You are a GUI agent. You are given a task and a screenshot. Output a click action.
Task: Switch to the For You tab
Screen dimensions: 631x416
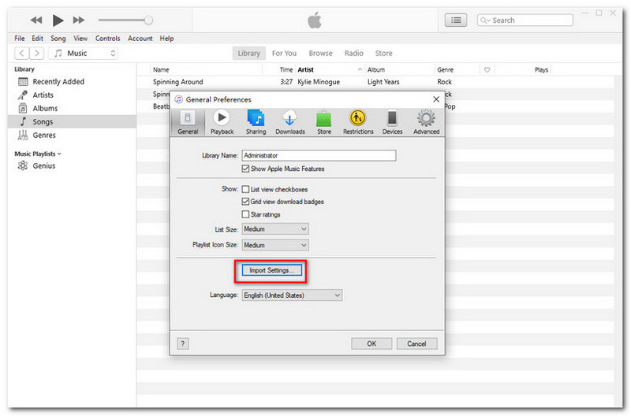click(x=284, y=53)
